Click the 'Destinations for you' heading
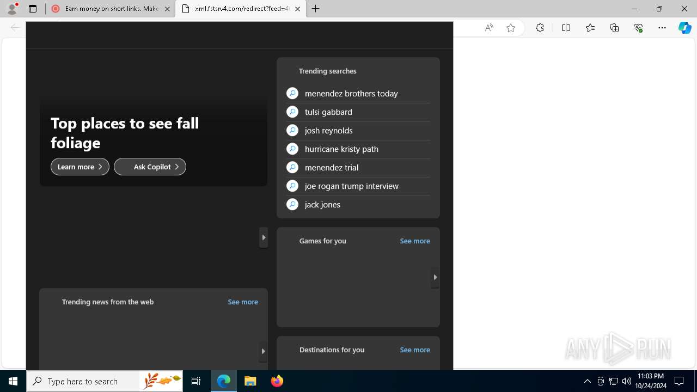The image size is (697, 392). (x=332, y=350)
